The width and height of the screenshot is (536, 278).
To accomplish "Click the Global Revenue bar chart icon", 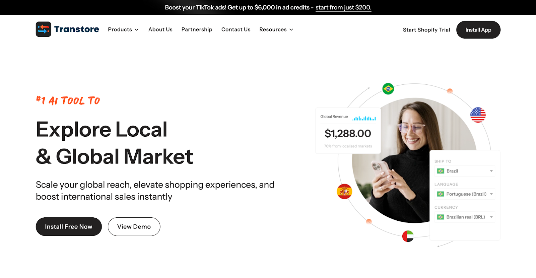I will point(364,118).
